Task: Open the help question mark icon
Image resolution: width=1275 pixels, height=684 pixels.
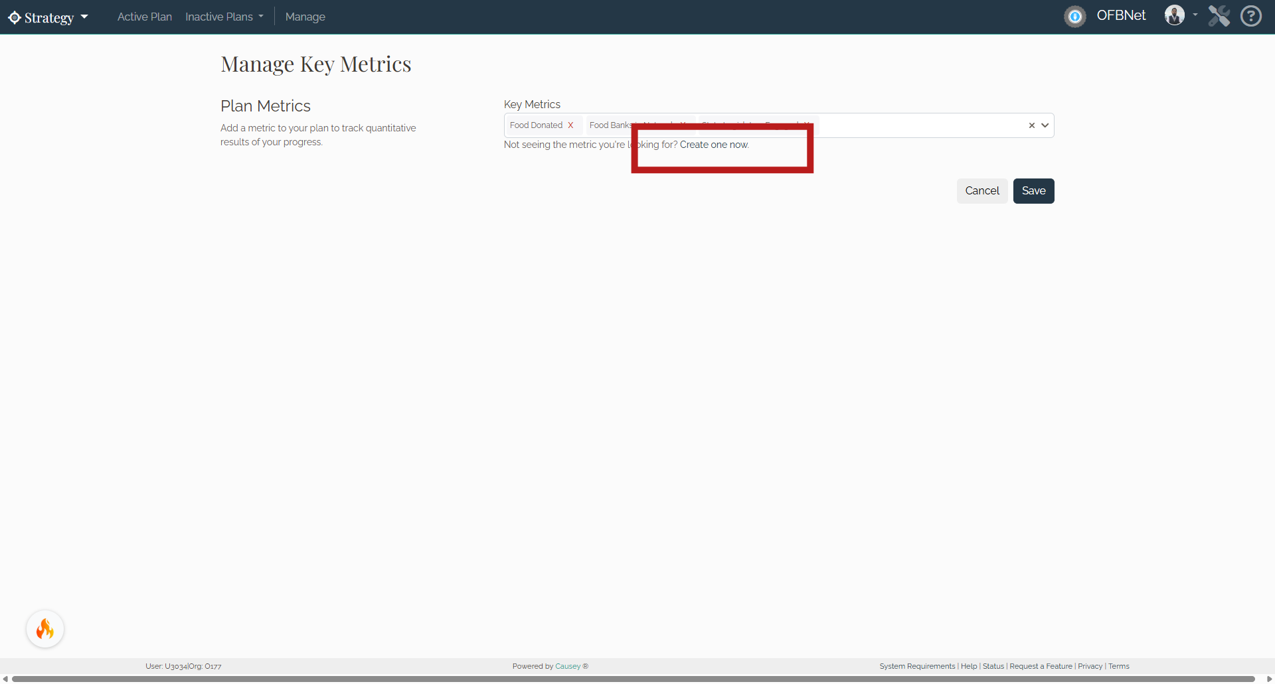Action: [1251, 16]
